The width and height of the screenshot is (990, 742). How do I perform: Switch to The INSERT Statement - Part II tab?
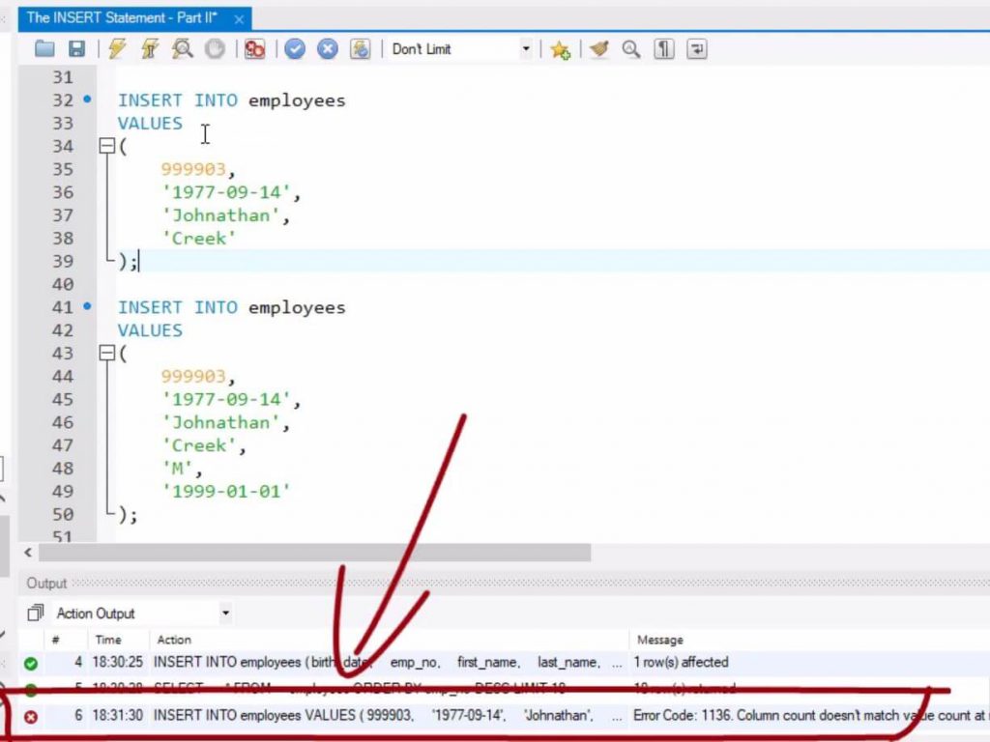coord(121,17)
